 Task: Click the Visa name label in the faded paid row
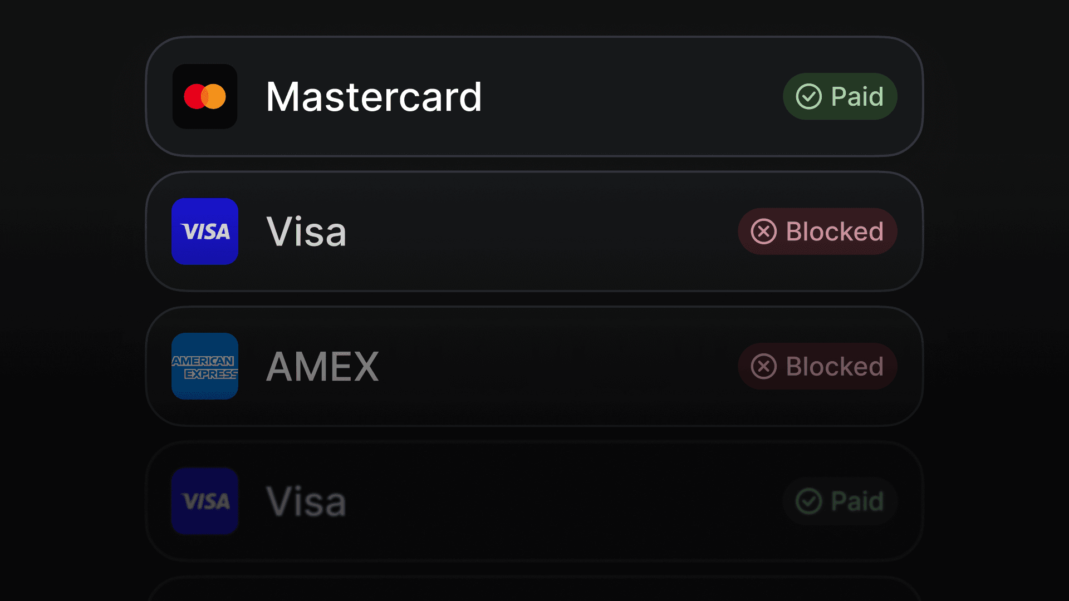point(306,501)
